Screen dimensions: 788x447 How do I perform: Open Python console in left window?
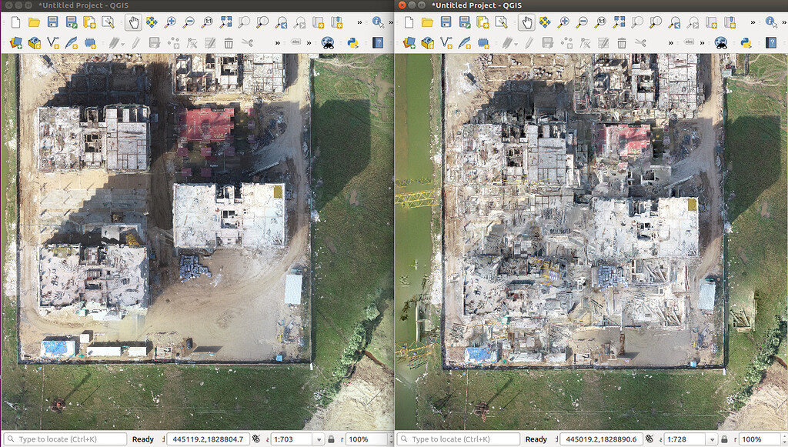pyautogui.click(x=353, y=42)
